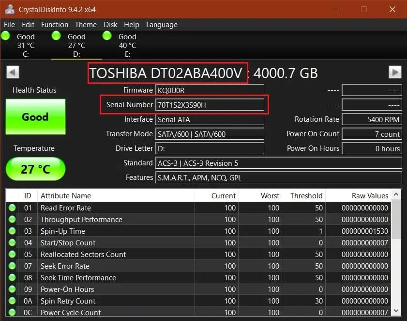Click the 27 °C temperature button
Screen dimensions: 407x321
(x=35, y=169)
